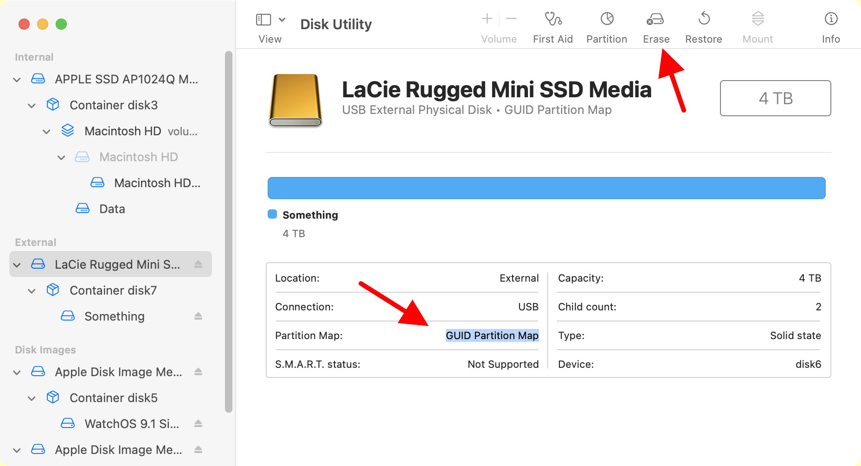The width and height of the screenshot is (861, 466).
Task: Click the add Volume plus button
Action: click(x=487, y=19)
